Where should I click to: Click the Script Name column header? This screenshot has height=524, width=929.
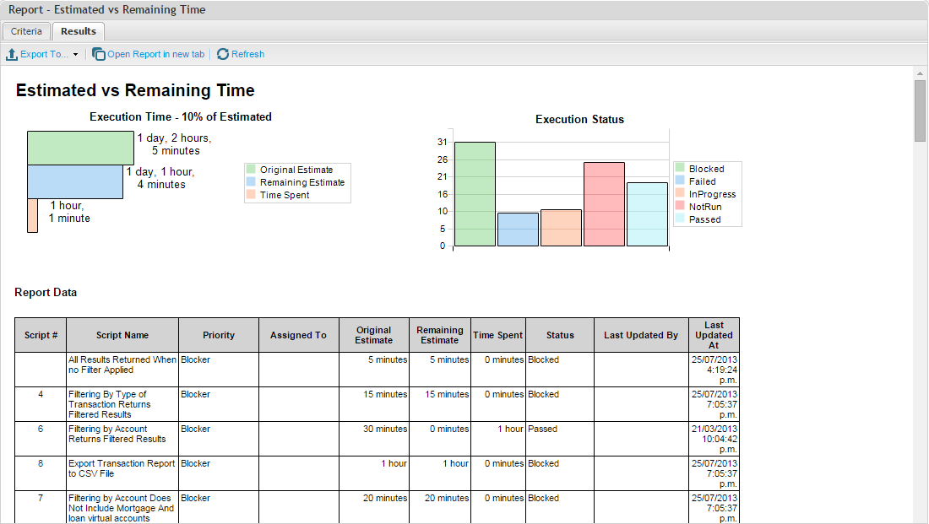(122, 335)
